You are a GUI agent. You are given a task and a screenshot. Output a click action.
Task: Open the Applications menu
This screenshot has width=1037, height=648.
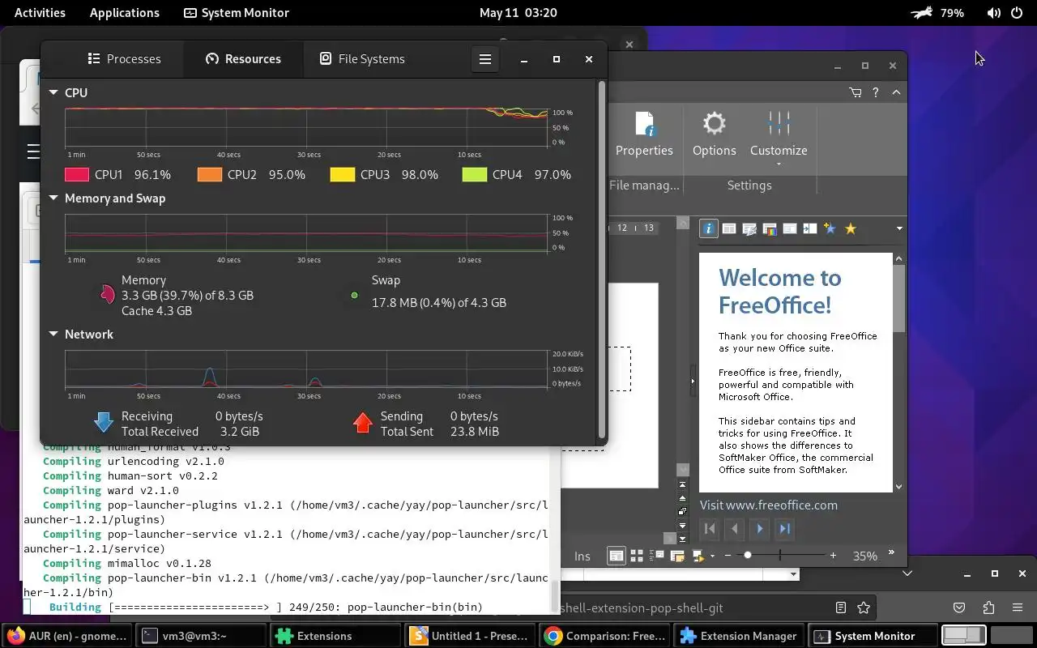pyautogui.click(x=125, y=13)
